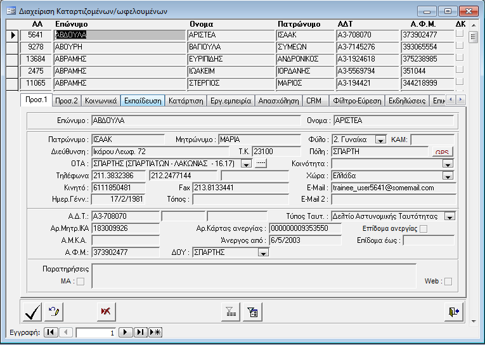
Task: Open the ΔΟΥ dropdown showing ΣΠΑΡΤΗΣ
Action: pyautogui.click(x=264, y=252)
